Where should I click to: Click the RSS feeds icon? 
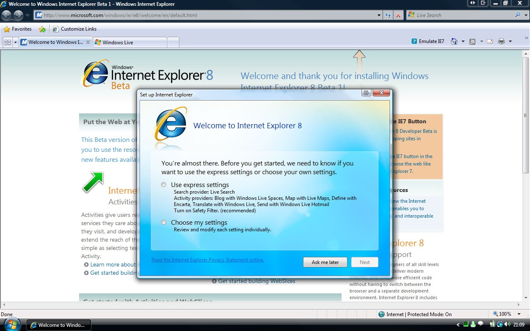pos(472,41)
